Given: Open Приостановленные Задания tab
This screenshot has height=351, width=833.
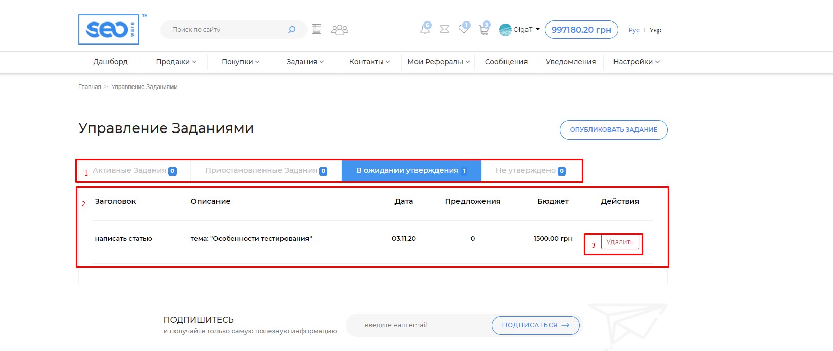Looking at the screenshot, I should click(266, 171).
